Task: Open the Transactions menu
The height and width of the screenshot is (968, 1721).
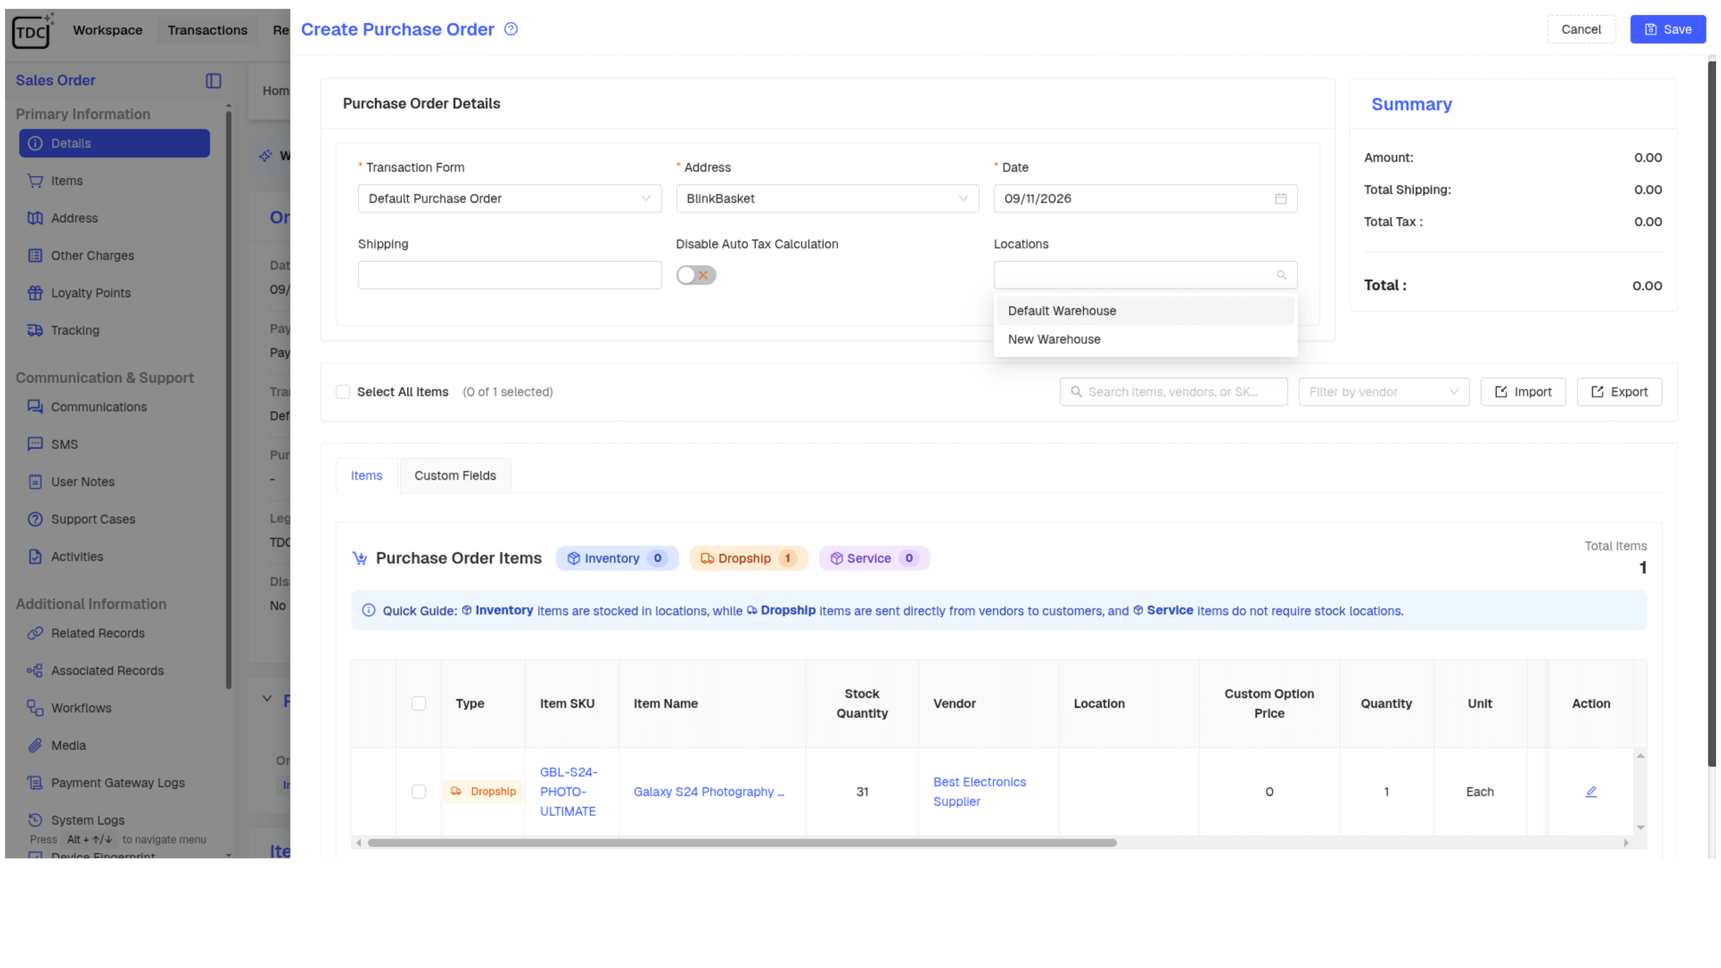Action: [207, 30]
